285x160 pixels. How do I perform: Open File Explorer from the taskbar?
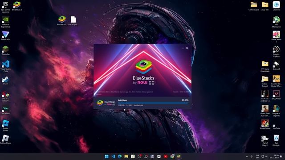coord(126,156)
